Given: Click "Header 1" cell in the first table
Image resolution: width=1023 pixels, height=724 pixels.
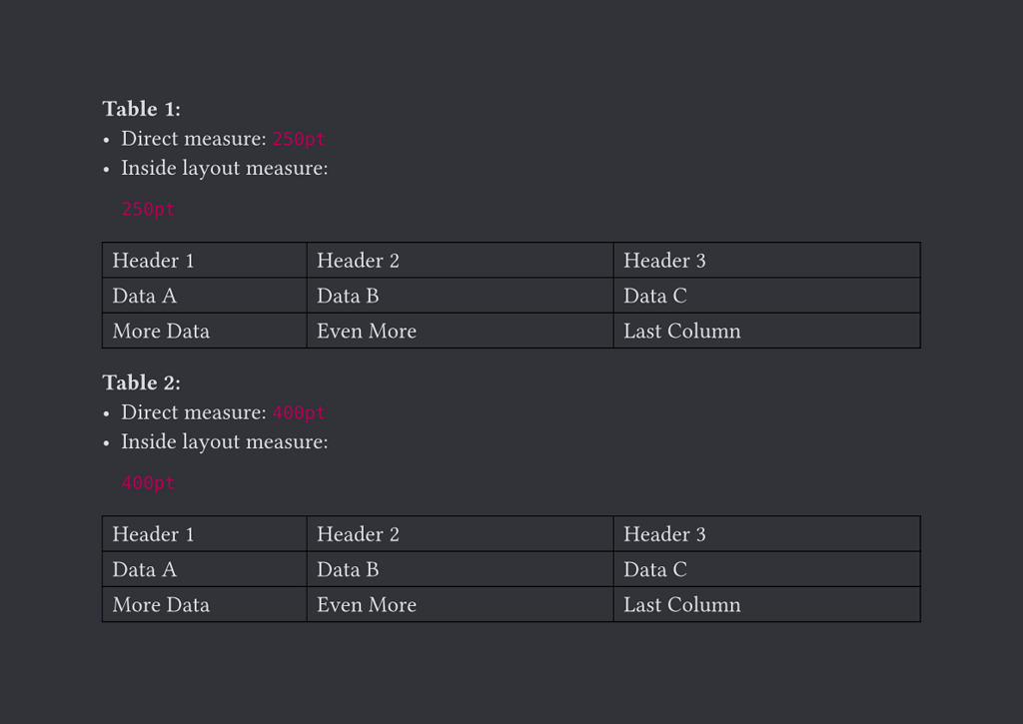Looking at the screenshot, I should pos(153,261).
